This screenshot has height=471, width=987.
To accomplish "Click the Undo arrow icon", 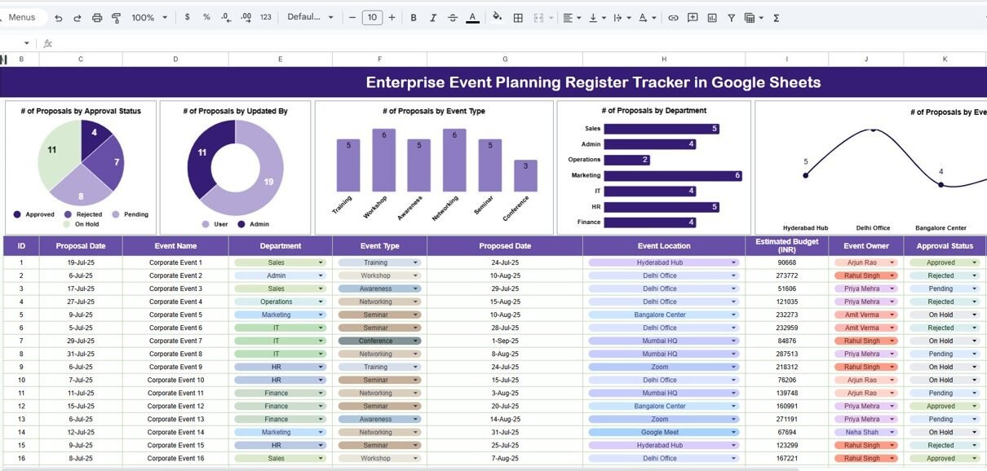I will tap(58, 18).
